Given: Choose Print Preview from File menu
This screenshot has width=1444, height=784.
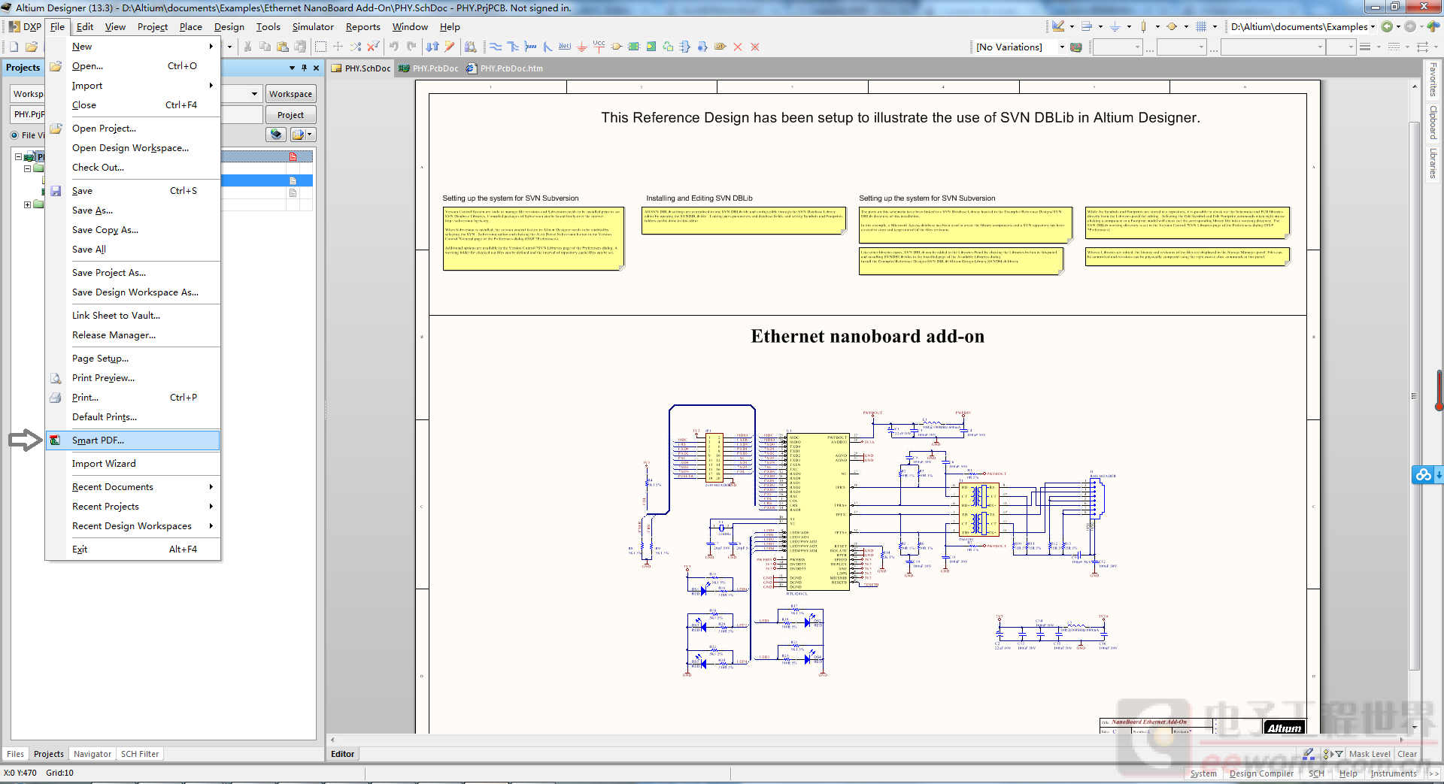Looking at the screenshot, I should click(x=133, y=378).
